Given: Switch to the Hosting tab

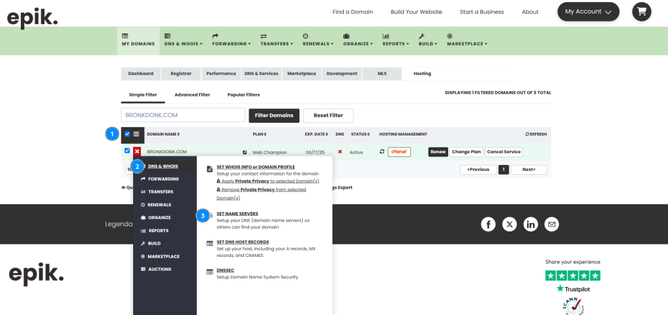Looking at the screenshot, I should 422,74.
